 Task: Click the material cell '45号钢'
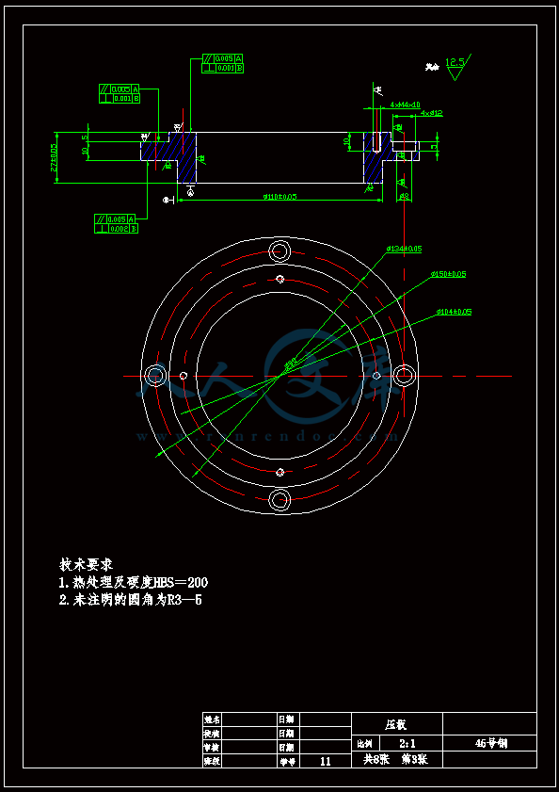tap(491, 744)
